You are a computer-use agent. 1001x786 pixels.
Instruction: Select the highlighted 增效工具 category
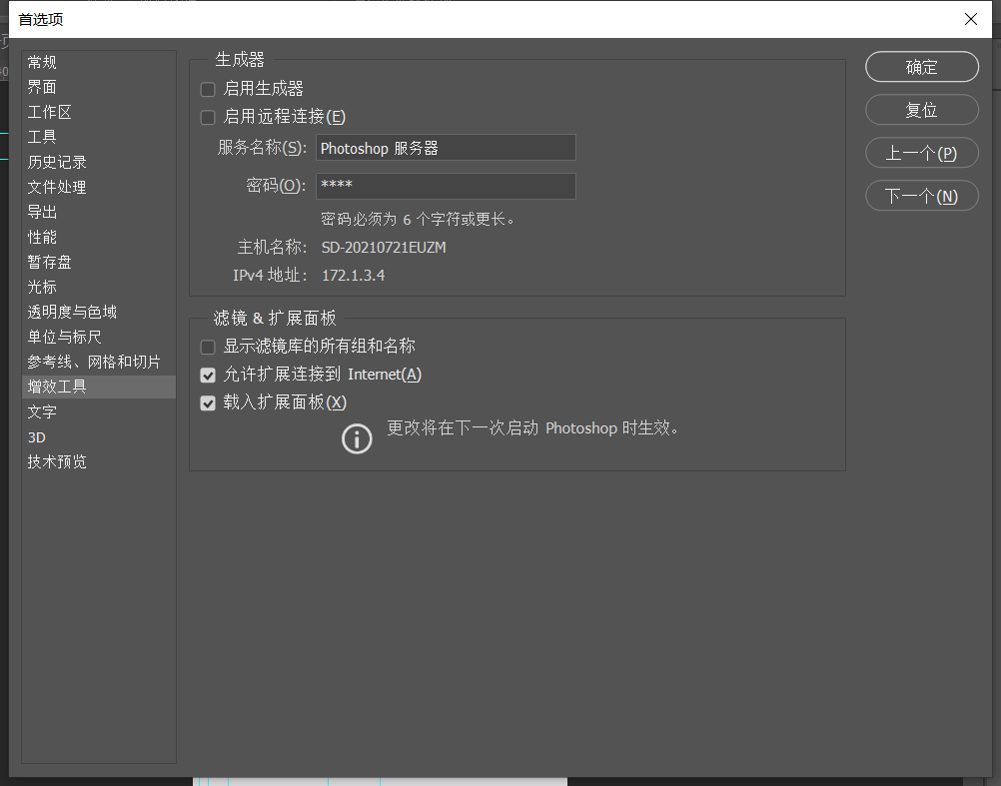click(98, 387)
